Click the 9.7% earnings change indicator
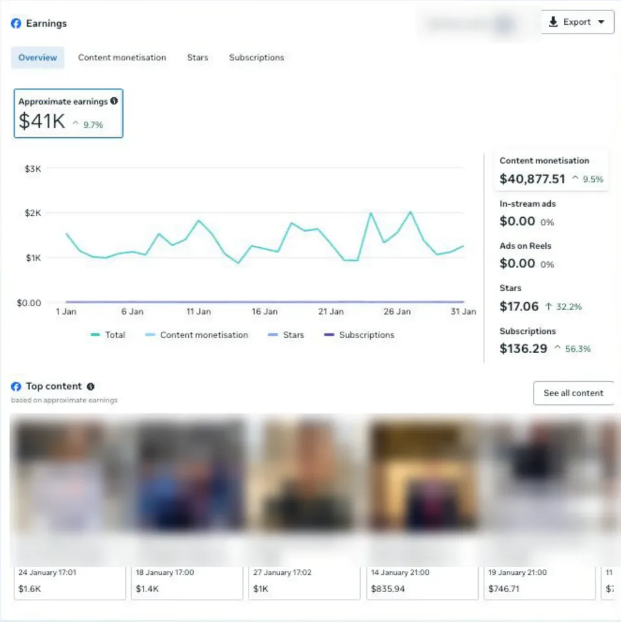This screenshot has height=622, width=621. click(88, 125)
